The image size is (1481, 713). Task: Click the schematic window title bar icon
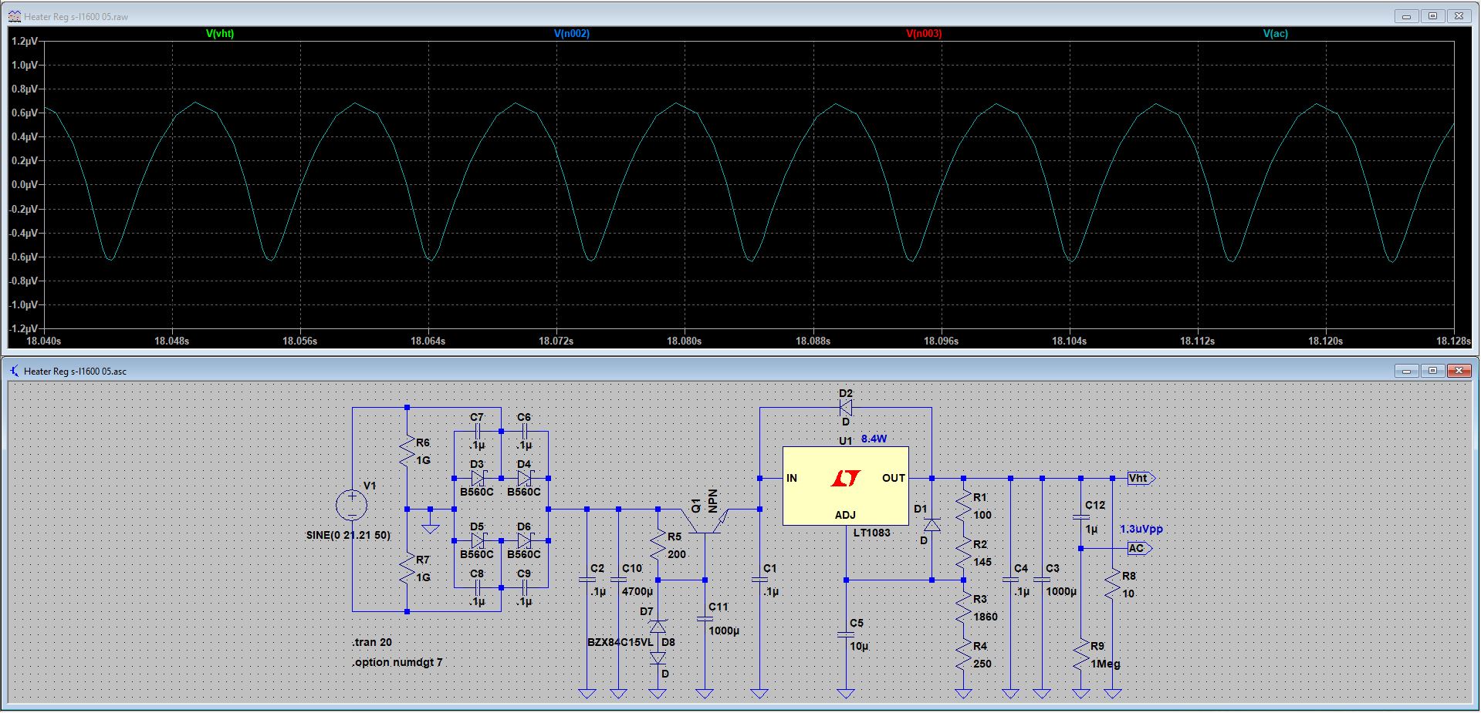[x=14, y=371]
